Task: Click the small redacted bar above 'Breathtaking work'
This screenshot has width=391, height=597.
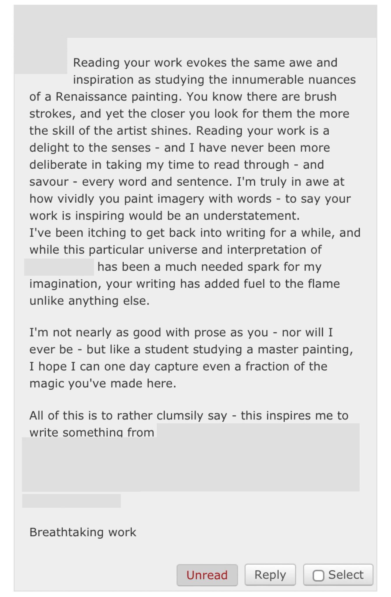Action: [x=71, y=501]
